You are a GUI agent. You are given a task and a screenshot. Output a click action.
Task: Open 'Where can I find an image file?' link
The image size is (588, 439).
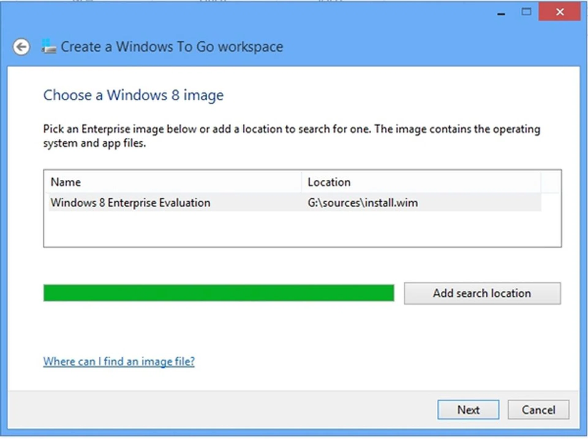[x=119, y=362]
